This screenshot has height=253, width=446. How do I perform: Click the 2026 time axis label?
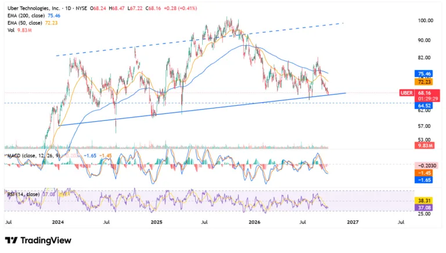254,222
